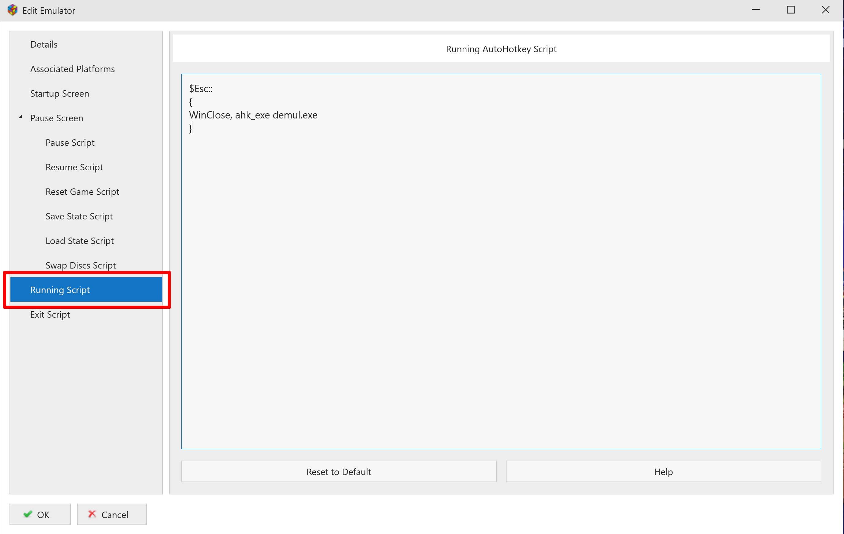The image size is (844, 534).
Task: Open the Resume Script page
Action: pos(86,167)
